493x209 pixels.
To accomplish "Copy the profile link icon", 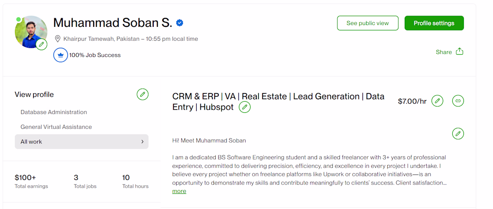I will coord(458,101).
